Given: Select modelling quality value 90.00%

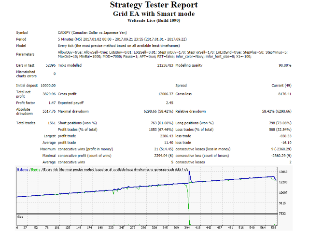Looking at the screenshot, I should 285,65.
